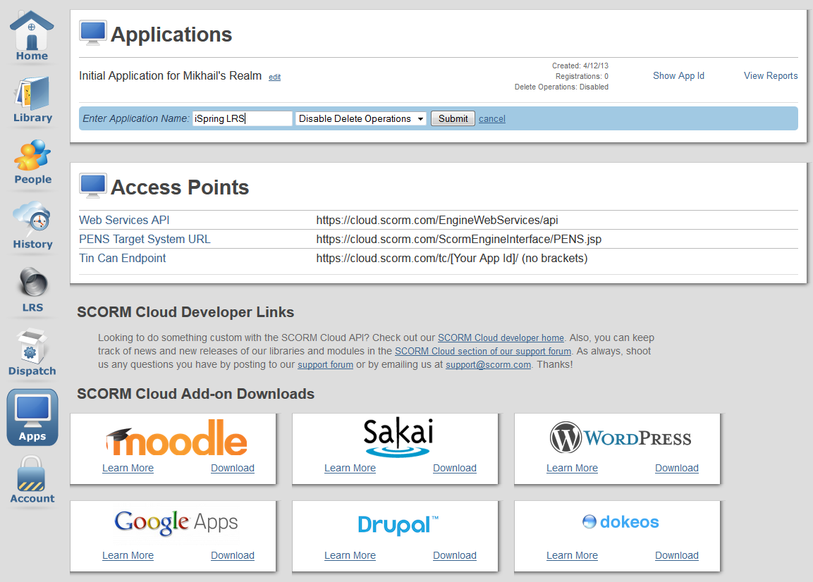This screenshot has width=813, height=582.
Task: Download the dokeos add-on
Action: 677,555
